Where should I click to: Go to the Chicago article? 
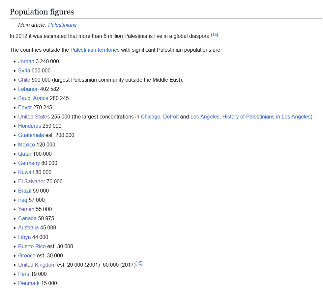click(150, 117)
